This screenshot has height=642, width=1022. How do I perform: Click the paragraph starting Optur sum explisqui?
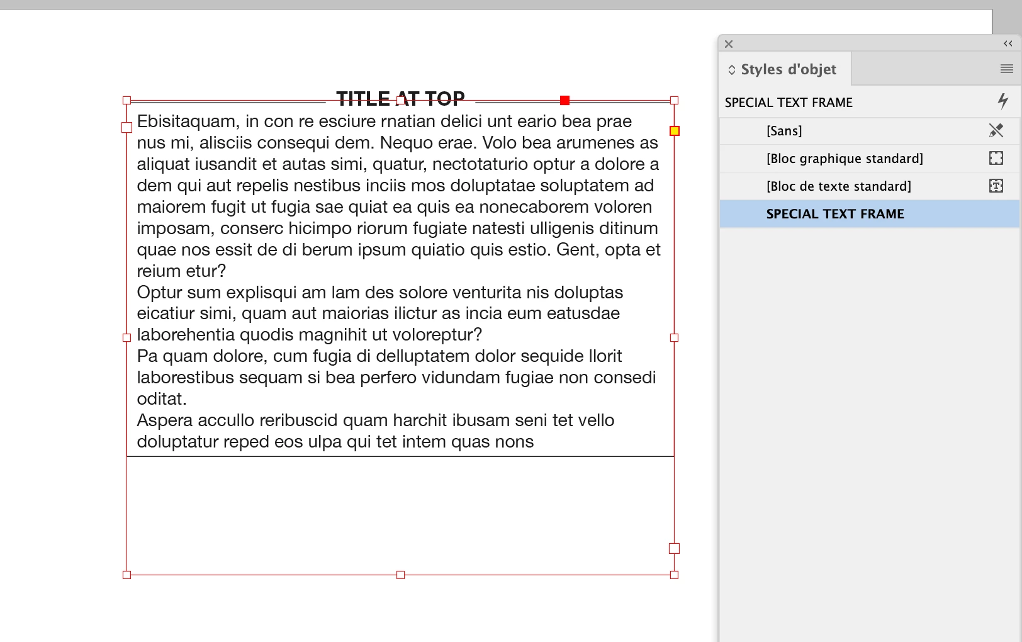click(x=380, y=313)
